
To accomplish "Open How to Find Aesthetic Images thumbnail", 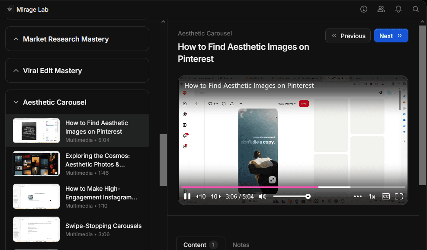I will tap(36, 131).
